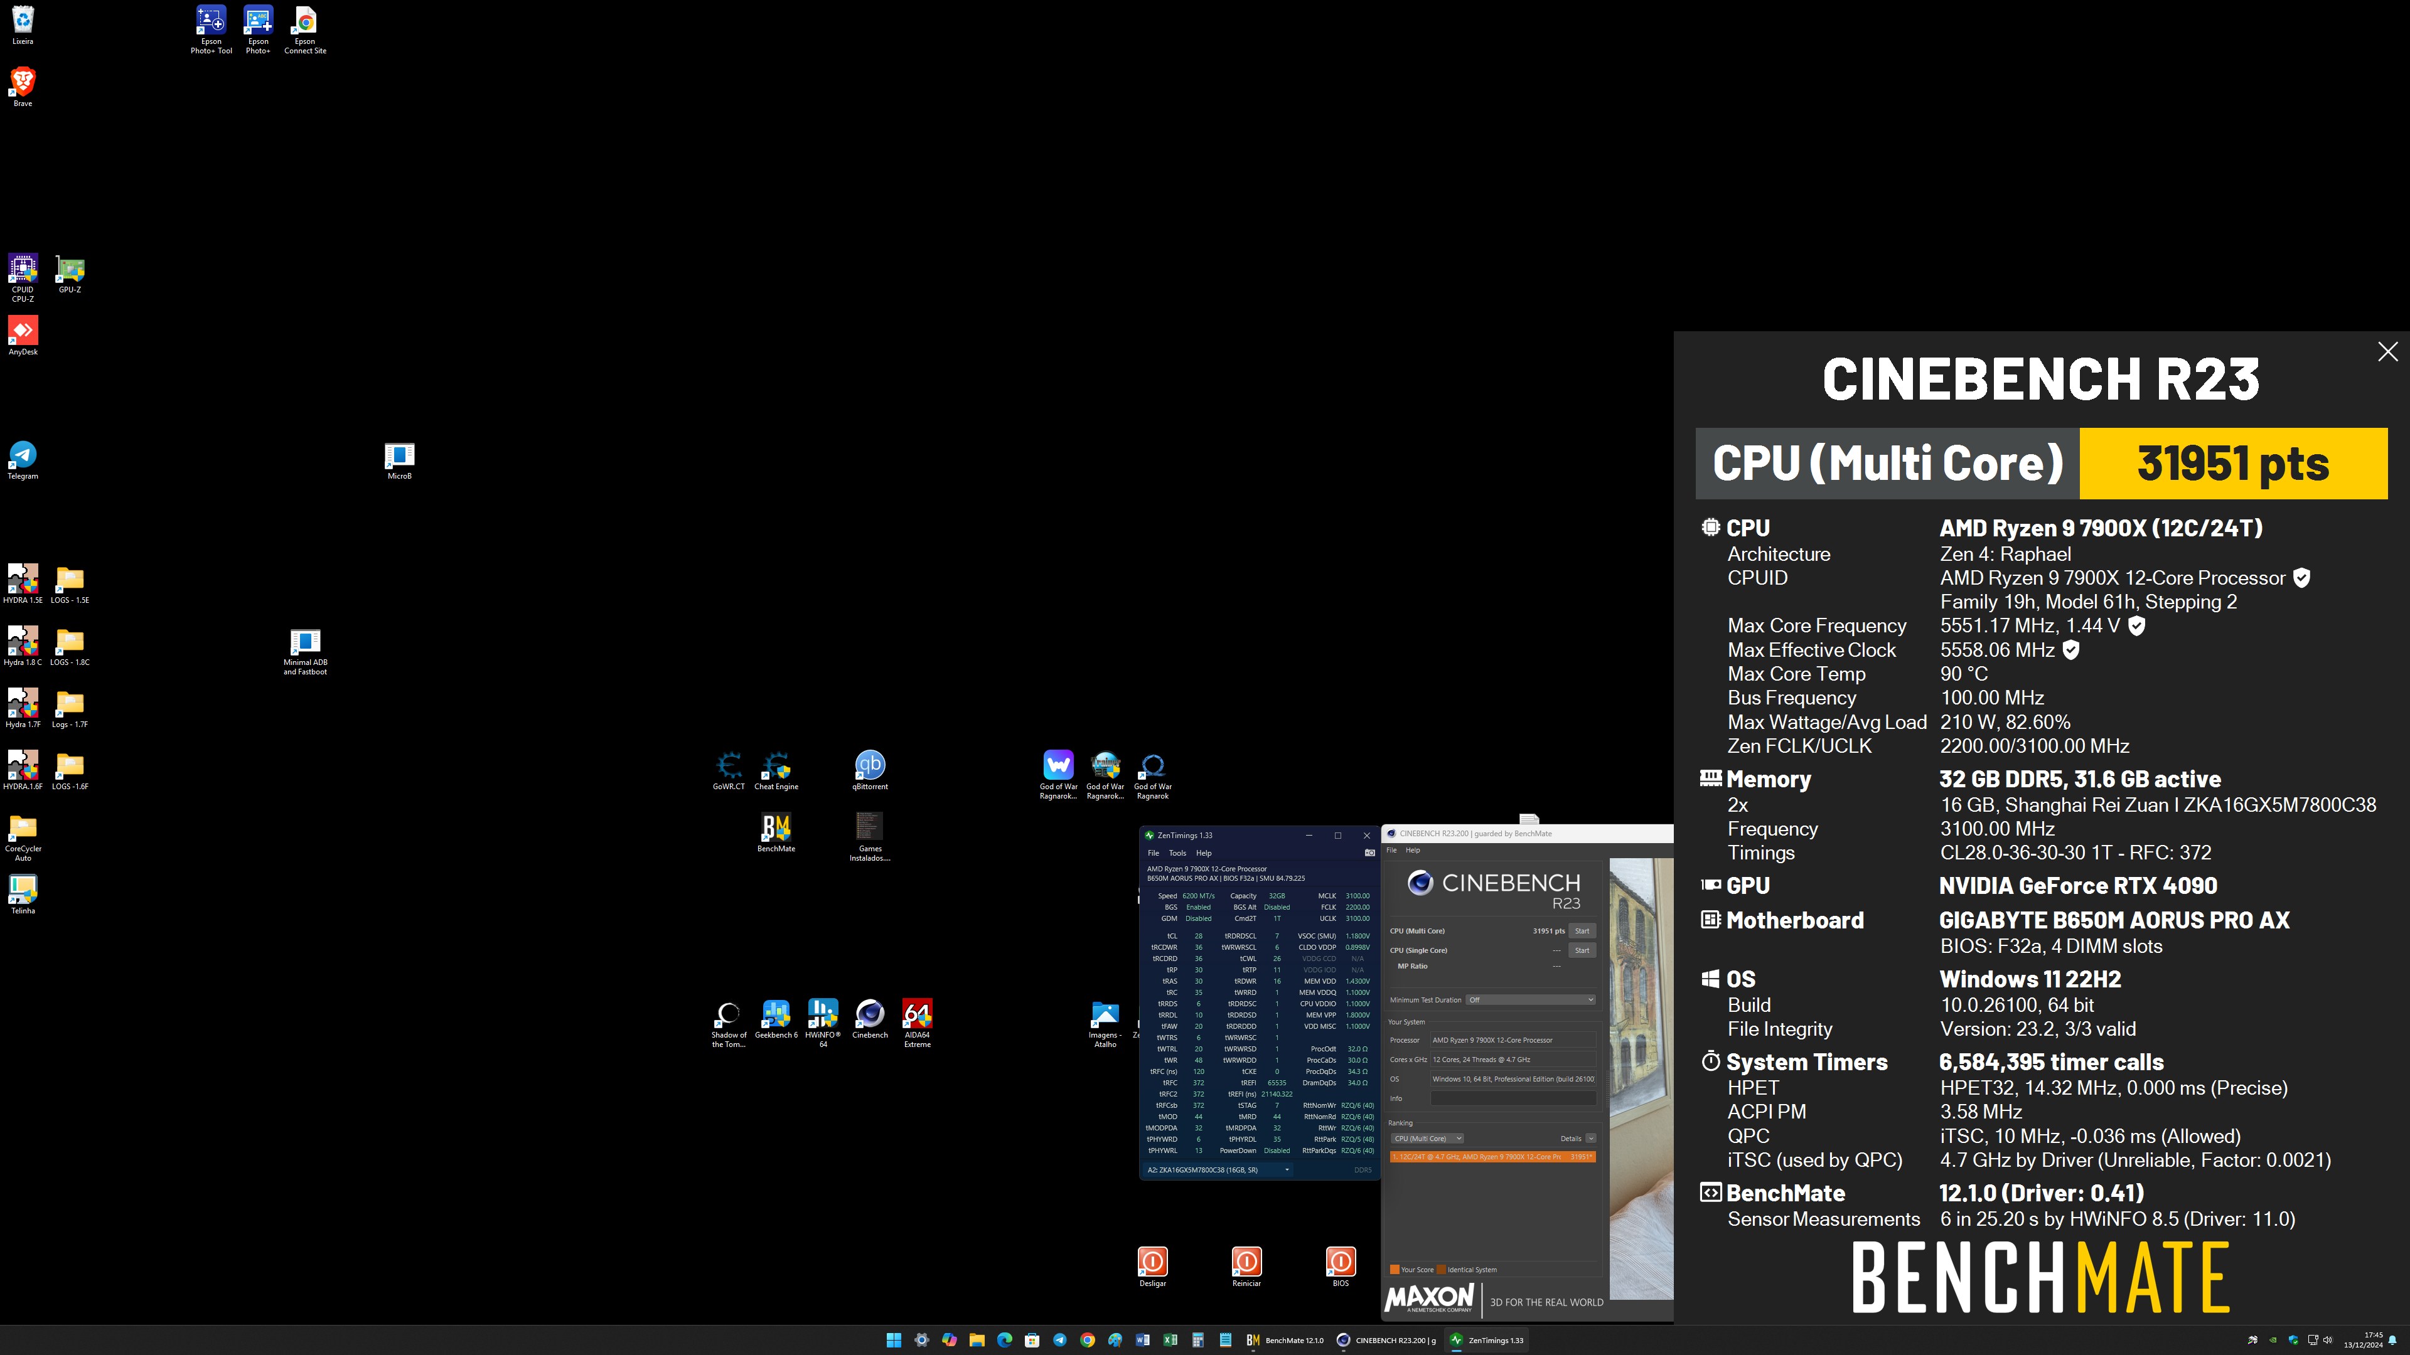The width and height of the screenshot is (2410, 1355).
Task: Expand the Minimum Test Duration dropdown
Action: pos(1529,1000)
